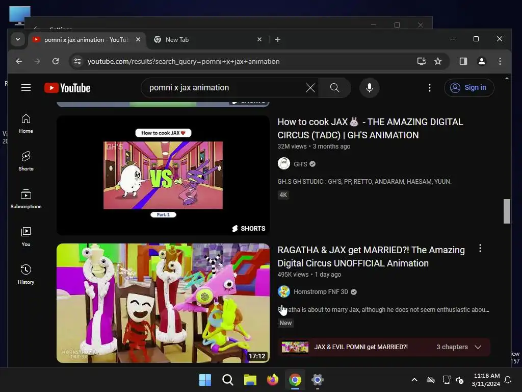The width and height of the screenshot is (522, 392).
Task: Clear the search query with the X
Action: [310, 88]
